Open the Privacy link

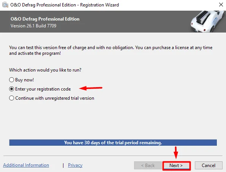tap(75, 165)
